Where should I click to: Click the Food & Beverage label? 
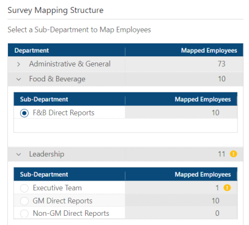coord(57,79)
